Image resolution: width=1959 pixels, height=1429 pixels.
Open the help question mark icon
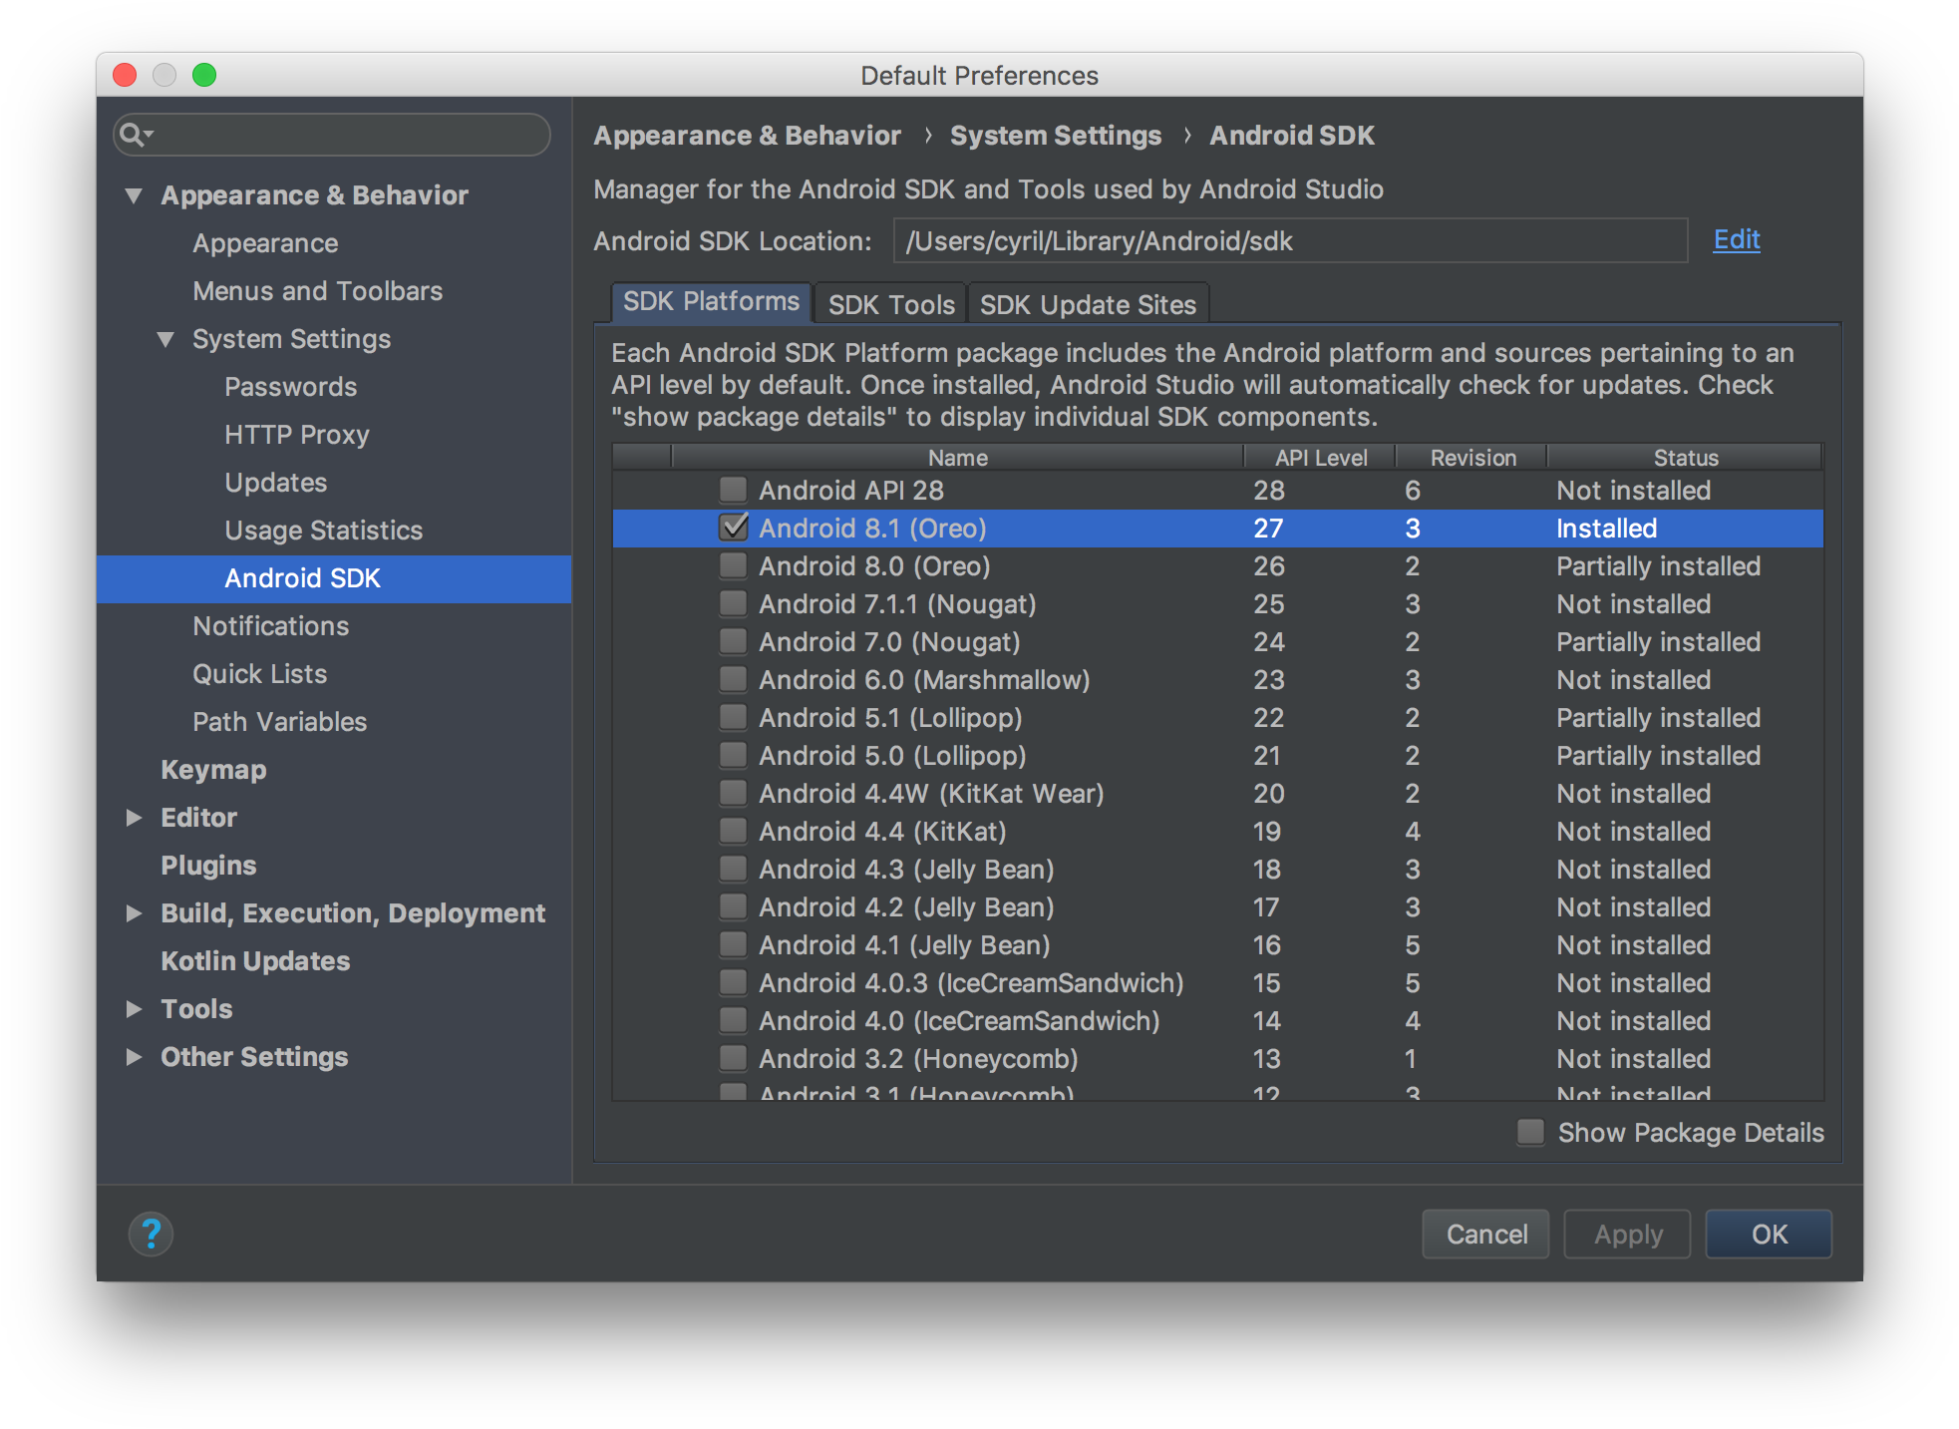tap(151, 1234)
